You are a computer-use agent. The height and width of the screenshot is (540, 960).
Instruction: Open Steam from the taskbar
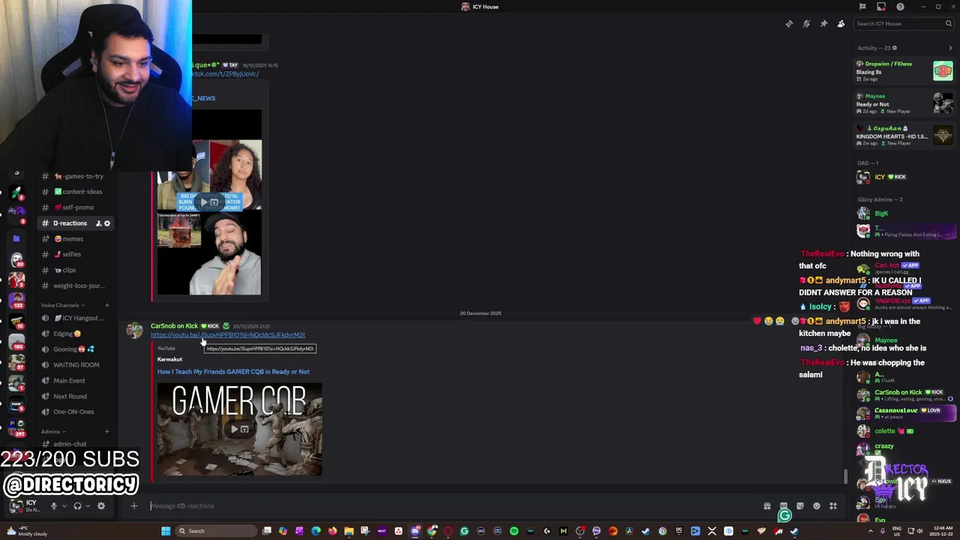click(646, 531)
